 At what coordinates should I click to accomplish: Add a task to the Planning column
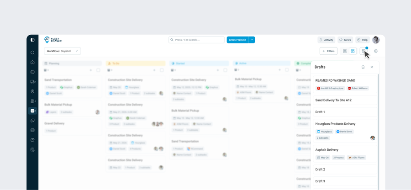coord(91,70)
